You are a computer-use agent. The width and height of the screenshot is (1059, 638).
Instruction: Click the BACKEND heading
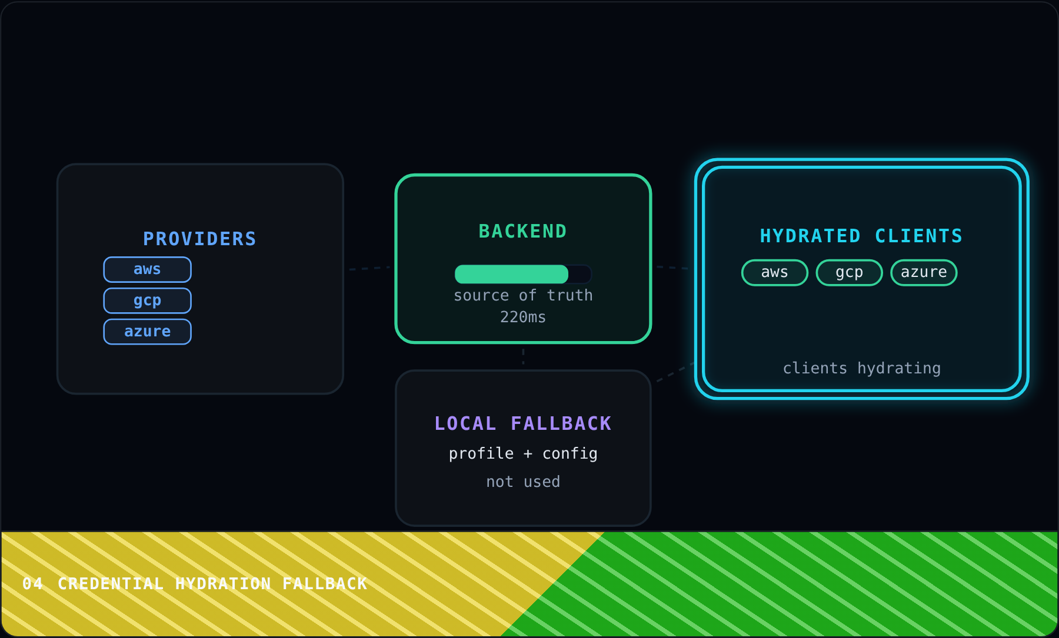click(x=523, y=231)
